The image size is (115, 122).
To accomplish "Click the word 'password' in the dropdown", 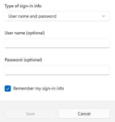I will (47, 16).
